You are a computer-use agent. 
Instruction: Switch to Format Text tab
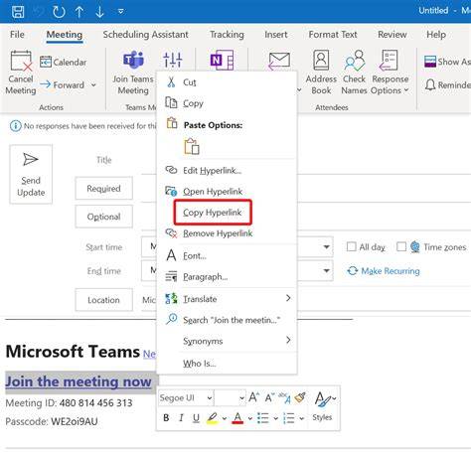click(x=333, y=35)
